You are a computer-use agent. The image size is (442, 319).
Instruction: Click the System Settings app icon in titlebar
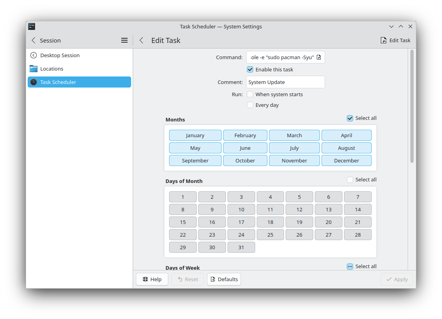[32, 26]
